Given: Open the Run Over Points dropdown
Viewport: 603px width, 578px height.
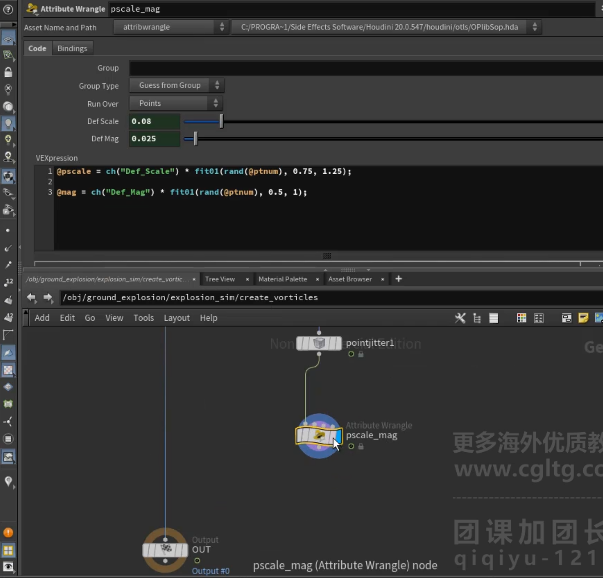Looking at the screenshot, I should 176,103.
